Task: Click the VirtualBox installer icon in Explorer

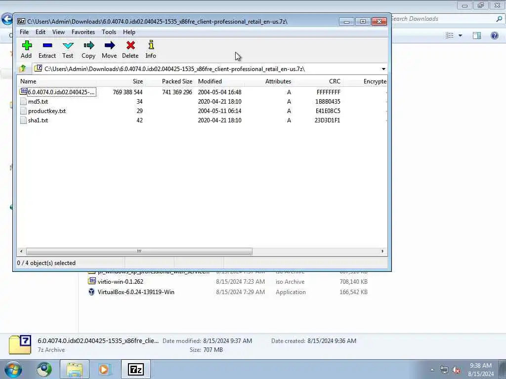Action: 91,292
